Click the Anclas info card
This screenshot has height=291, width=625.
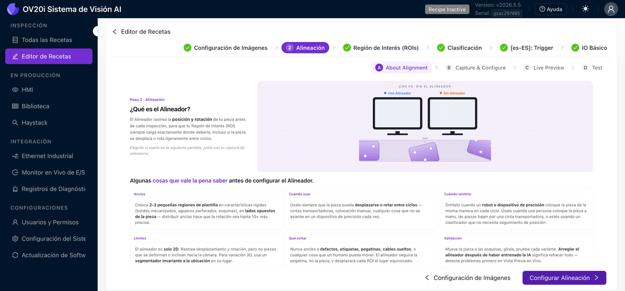pyautogui.click(x=206, y=209)
